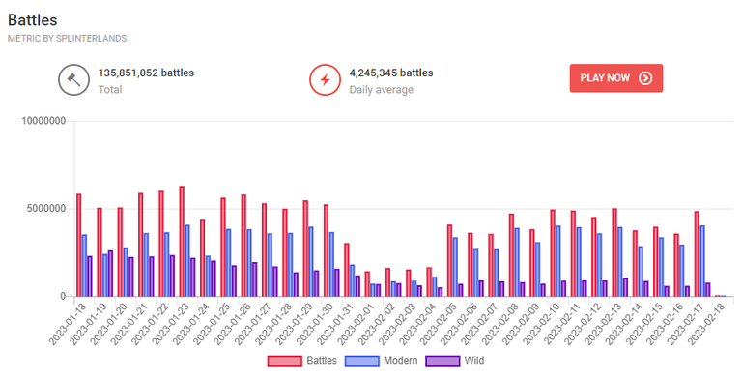Screen dimensions: 742x380
Task: Click the PLAY NOW button
Action: coord(616,78)
